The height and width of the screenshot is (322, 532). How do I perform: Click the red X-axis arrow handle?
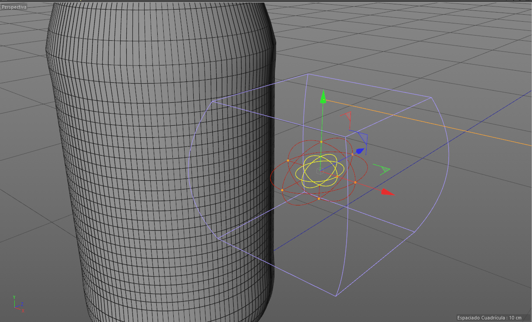click(388, 192)
